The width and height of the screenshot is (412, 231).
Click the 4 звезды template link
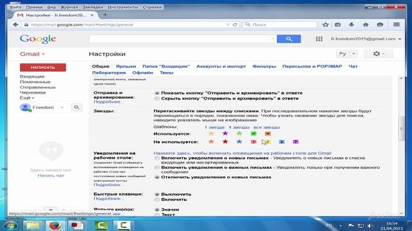[x=239, y=127]
